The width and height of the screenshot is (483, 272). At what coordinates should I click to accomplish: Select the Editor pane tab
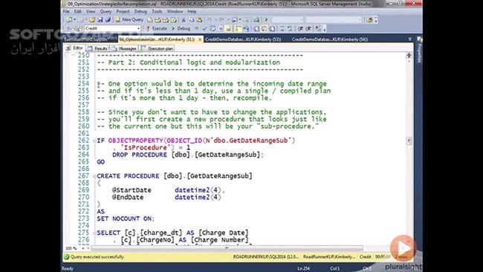[74, 48]
